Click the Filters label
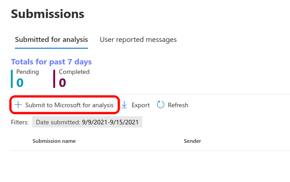This screenshot has width=290, height=182. point(20,122)
